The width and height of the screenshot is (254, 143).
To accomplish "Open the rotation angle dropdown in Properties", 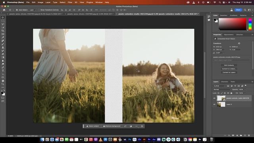I will [x=223, y=53].
